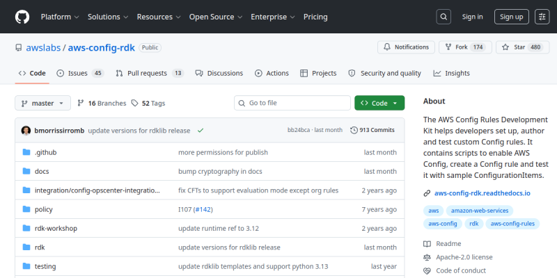
Task: Open the policy folder
Action: 44,209
